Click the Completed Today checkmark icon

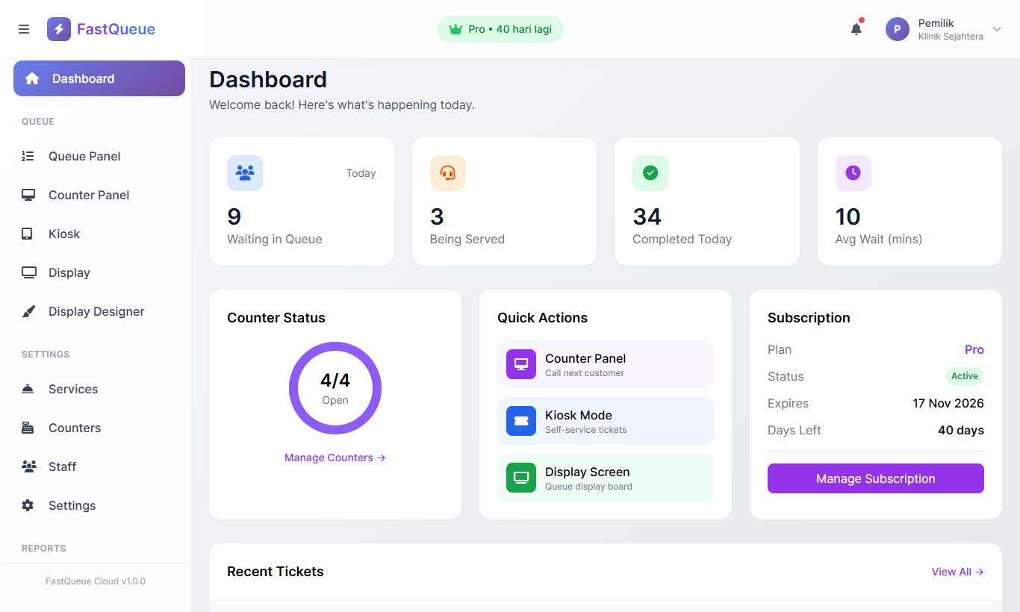click(650, 173)
